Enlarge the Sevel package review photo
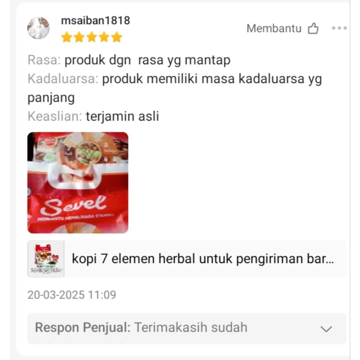The image size is (360, 360). (78, 183)
